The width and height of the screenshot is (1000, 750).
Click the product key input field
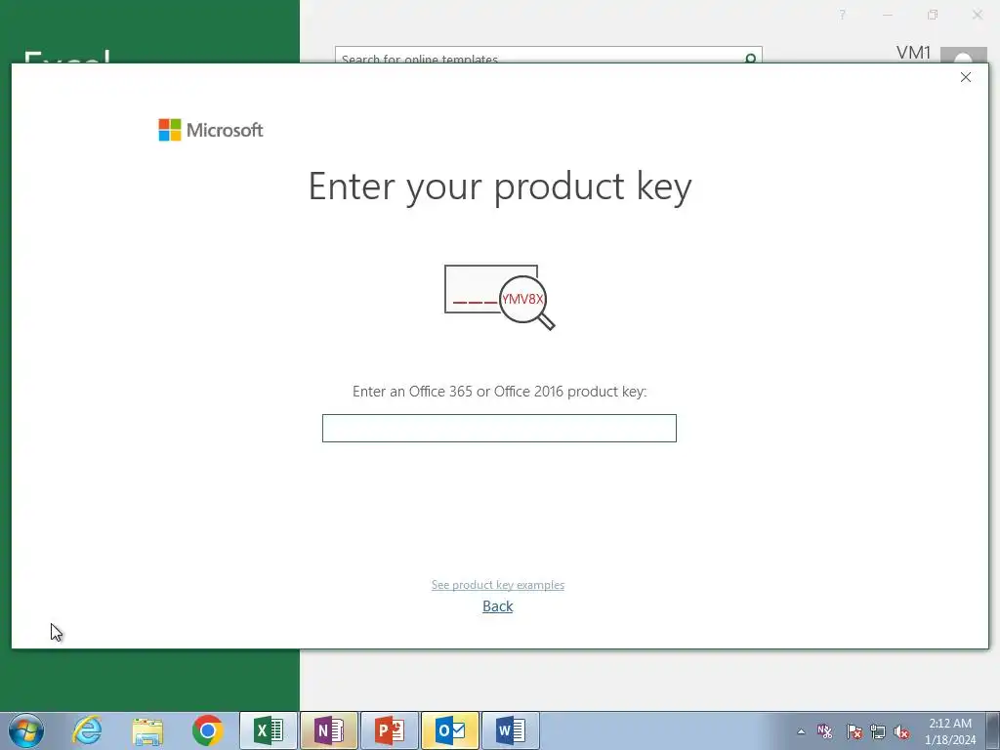click(499, 428)
